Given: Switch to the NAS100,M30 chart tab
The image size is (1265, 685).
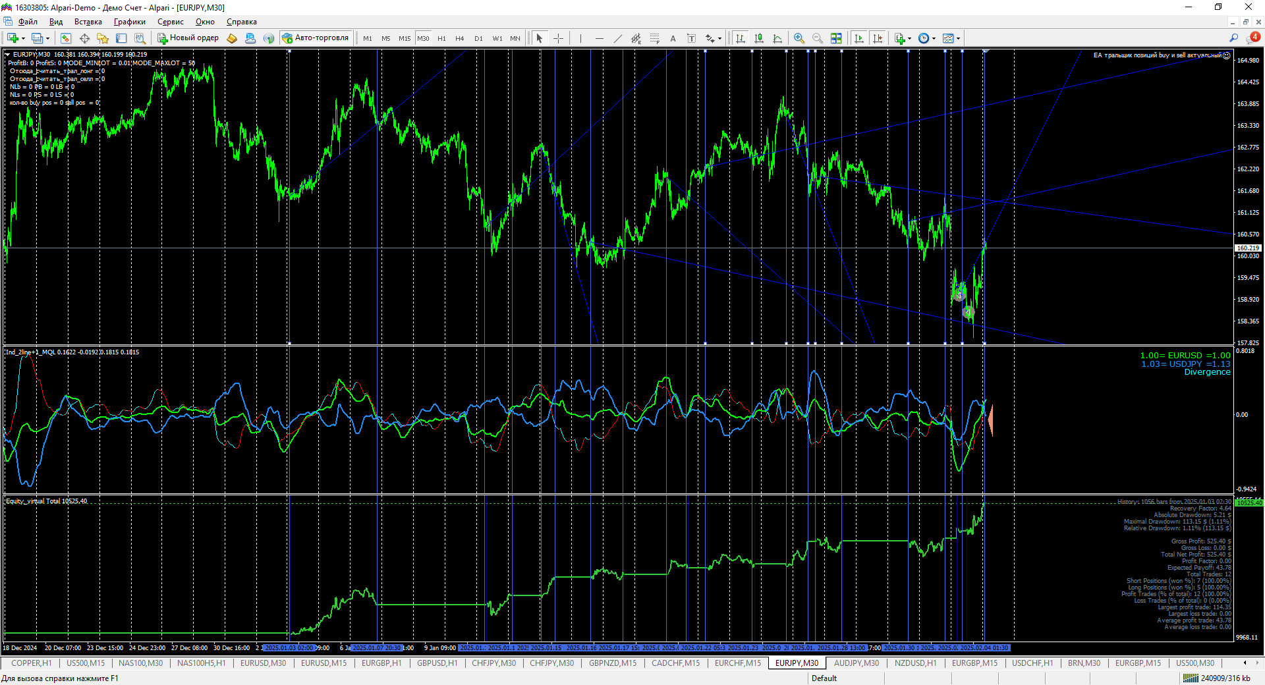Looking at the screenshot, I should 140,663.
